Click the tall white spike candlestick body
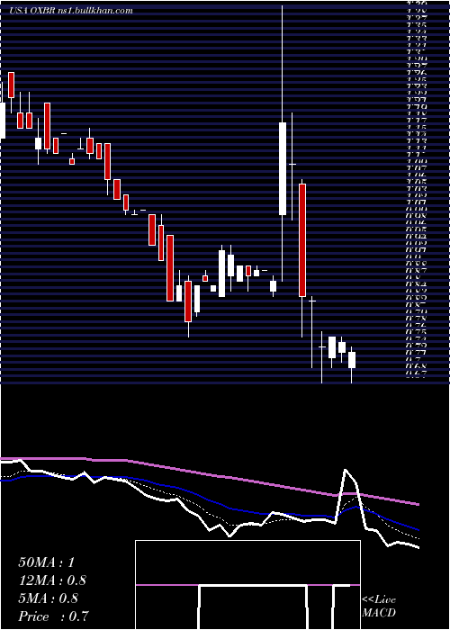Screen dimensions: 450x630 click(x=283, y=169)
